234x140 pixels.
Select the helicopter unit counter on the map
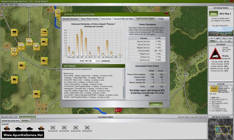[x=44, y=33]
